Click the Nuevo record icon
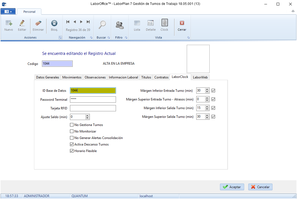This screenshot has width=297, height=199. point(9,23)
